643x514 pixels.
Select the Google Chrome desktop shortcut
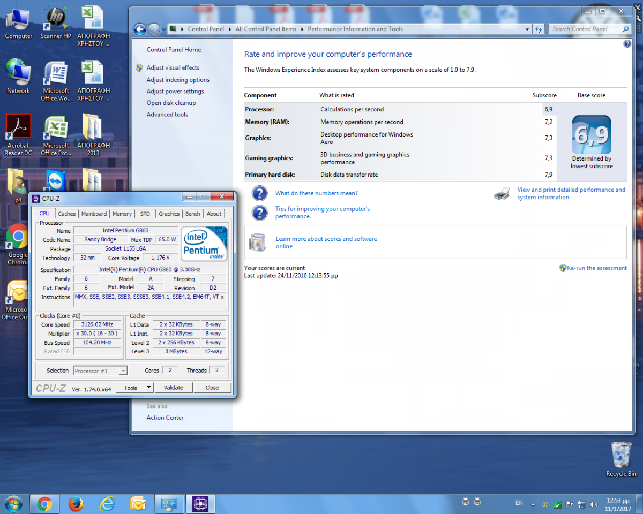point(18,245)
